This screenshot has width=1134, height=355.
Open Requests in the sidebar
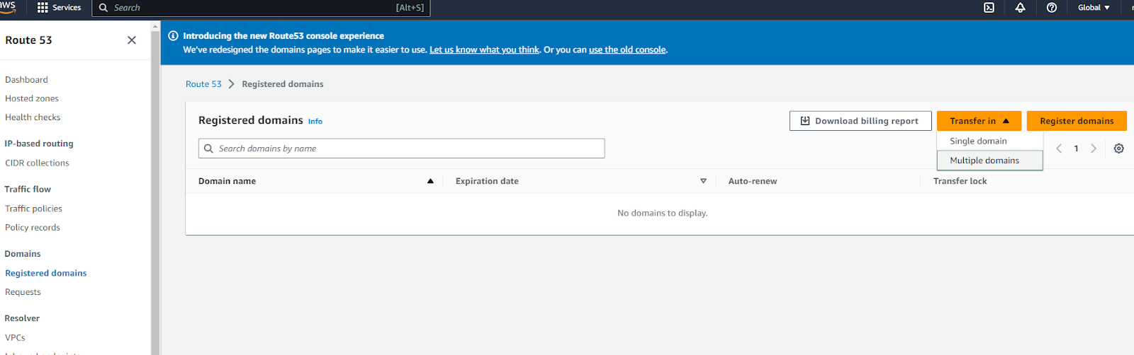tap(23, 292)
